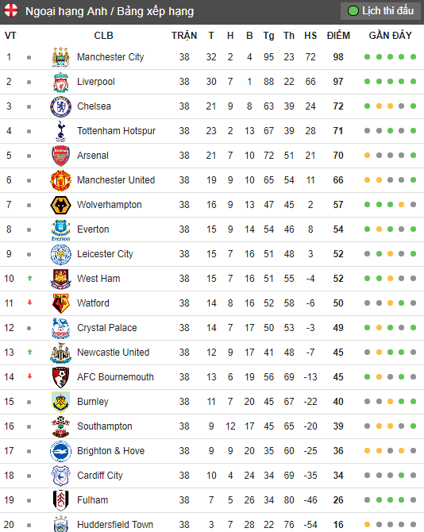Viewport: 424px width, 532px height.
Task: Click the Arsenal club crest
Action: click(60, 156)
